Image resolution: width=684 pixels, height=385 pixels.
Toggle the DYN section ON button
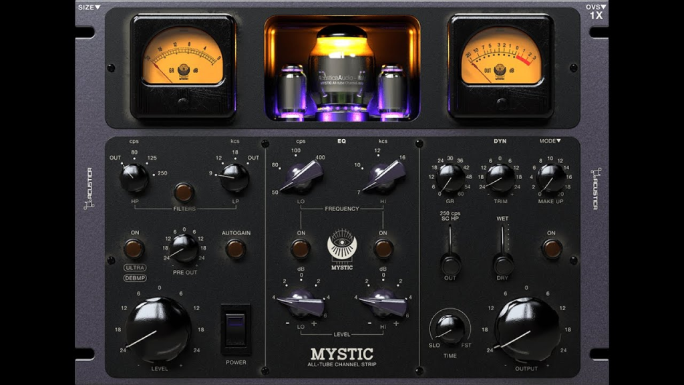coord(552,249)
